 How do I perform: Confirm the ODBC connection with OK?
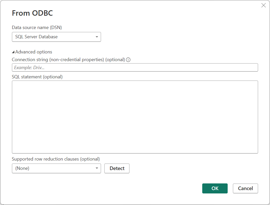[215, 188]
